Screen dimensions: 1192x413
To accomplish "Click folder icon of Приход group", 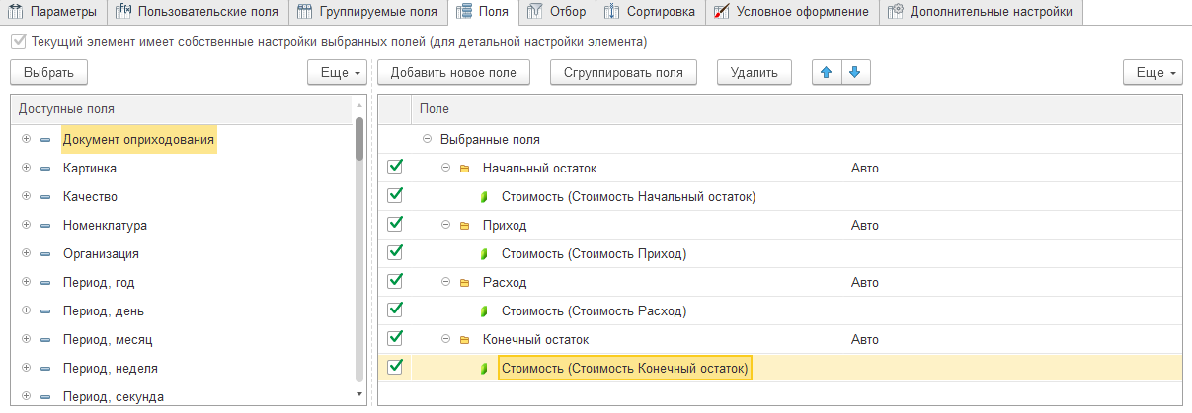I will 465,226.
